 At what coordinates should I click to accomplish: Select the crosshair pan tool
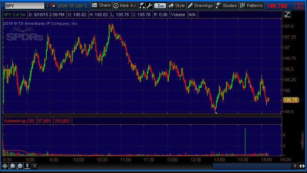(5, 166)
